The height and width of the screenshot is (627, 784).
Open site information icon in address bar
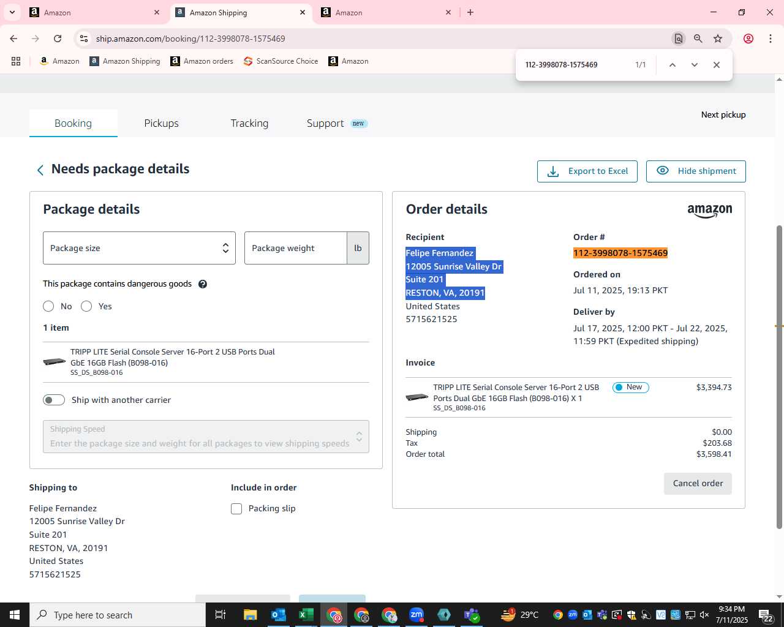(84, 39)
